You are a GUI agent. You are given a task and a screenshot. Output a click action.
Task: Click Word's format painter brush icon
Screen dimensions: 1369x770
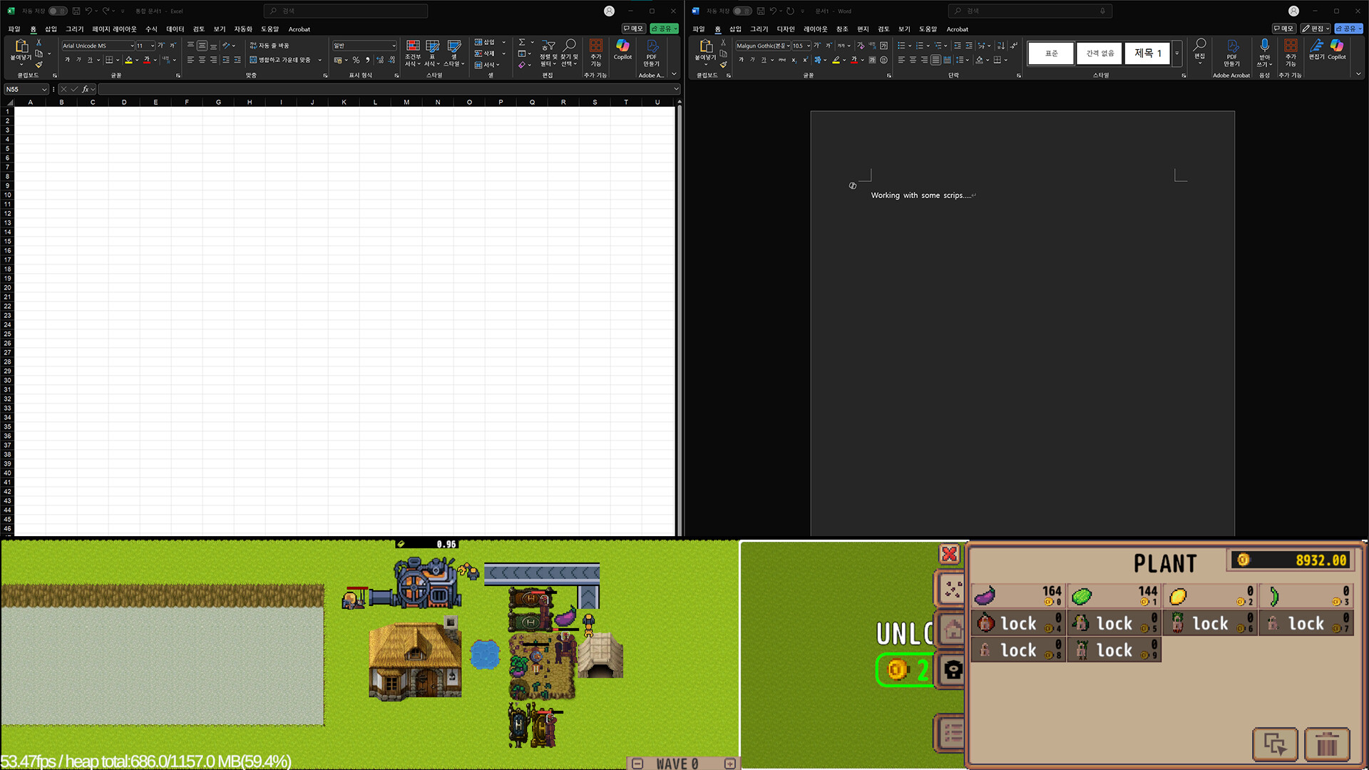pos(723,65)
